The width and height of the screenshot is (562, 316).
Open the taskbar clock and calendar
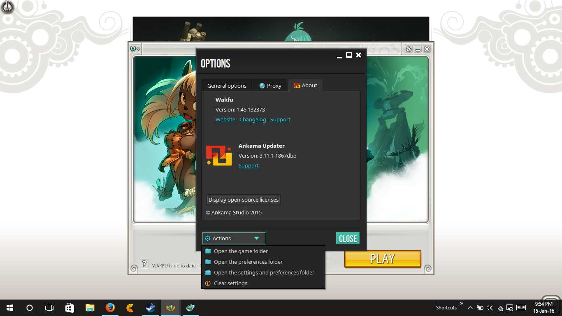pos(543,308)
